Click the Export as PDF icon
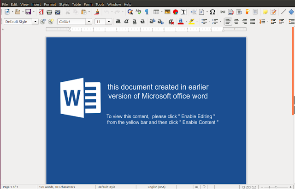 point(41,12)
